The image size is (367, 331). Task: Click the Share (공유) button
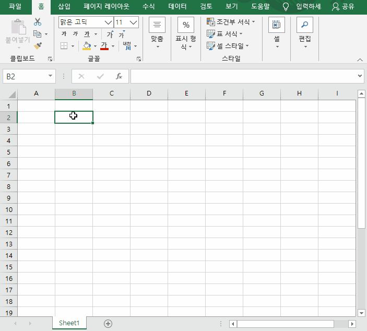tap(343, 7)
